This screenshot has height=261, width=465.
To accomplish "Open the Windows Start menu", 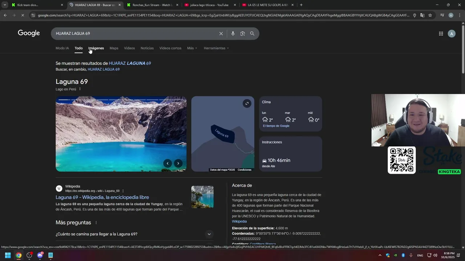I will point(8,255).
